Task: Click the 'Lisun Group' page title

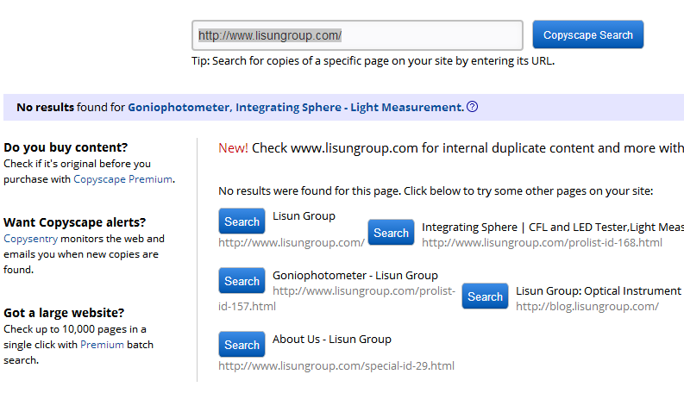Action: tap(304, 216)
